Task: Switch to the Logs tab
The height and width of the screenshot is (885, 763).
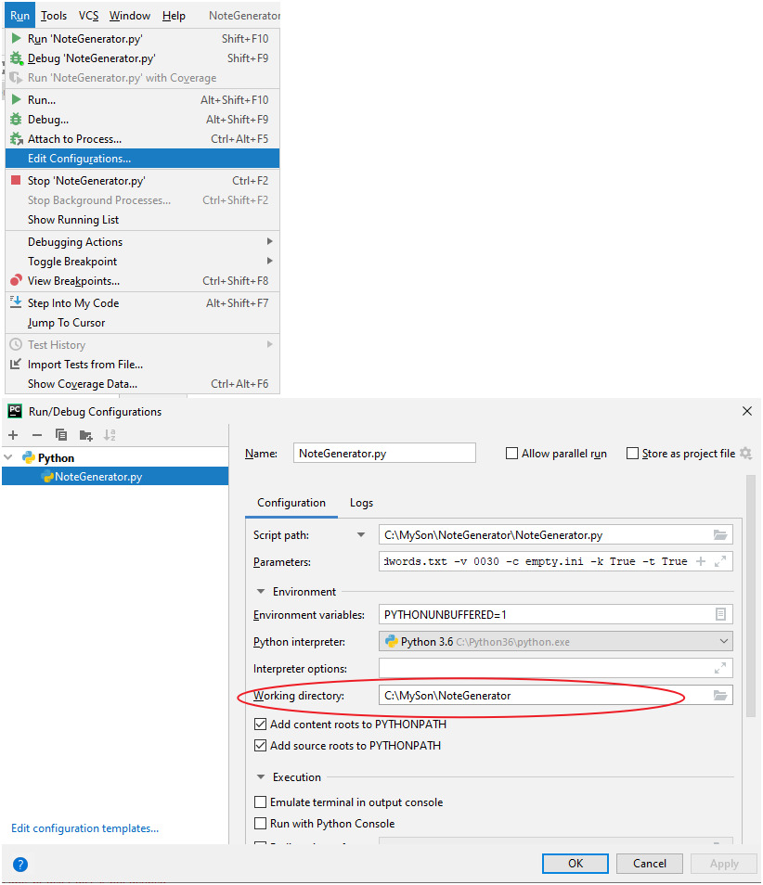Action: [x=361, y=503]
